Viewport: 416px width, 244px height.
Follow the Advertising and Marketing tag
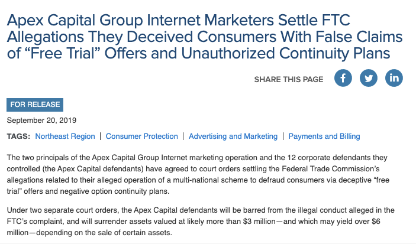coord(233,136)
